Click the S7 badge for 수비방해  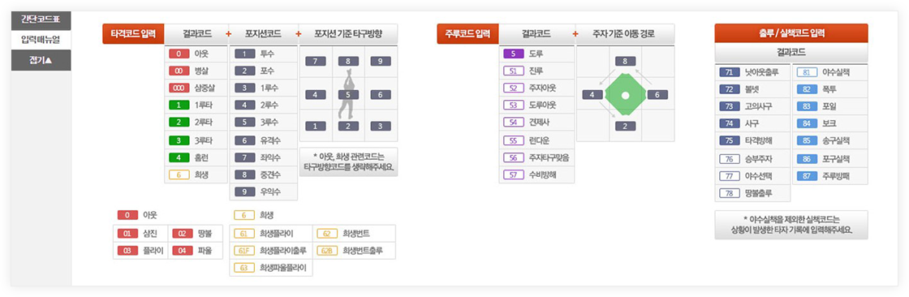coord(514,174)
